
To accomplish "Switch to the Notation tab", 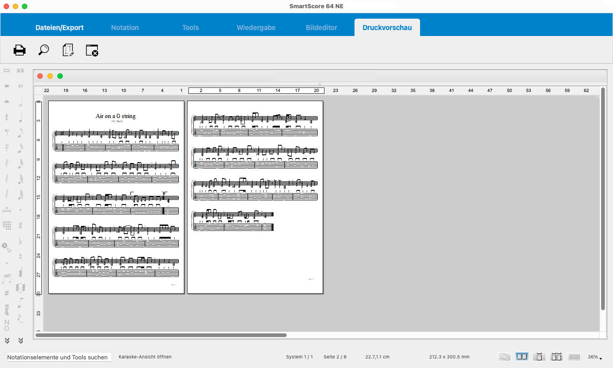I will pos(125,27).
